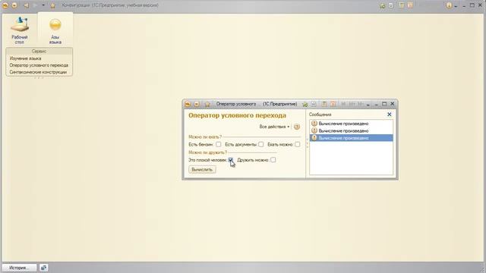Open the calendar icon in the dialog's title bar

(x=333, y=104)
